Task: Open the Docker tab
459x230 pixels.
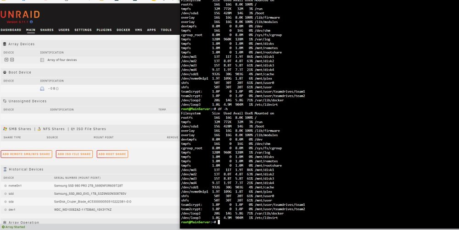Action: click(123, 30)
